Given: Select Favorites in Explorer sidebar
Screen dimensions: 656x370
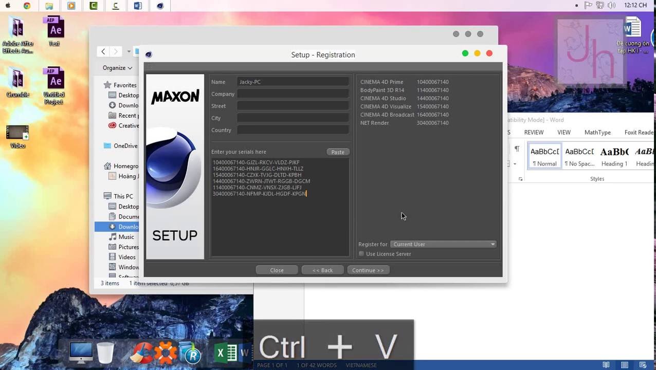Looking at the screenshot, I should click(120, 85).
